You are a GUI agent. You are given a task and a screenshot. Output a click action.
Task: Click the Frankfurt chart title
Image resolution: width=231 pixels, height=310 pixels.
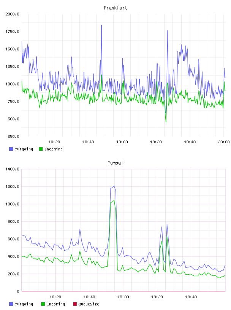coord(115,8)
